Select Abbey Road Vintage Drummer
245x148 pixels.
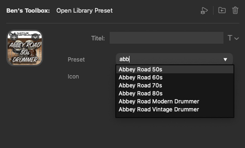159,109
